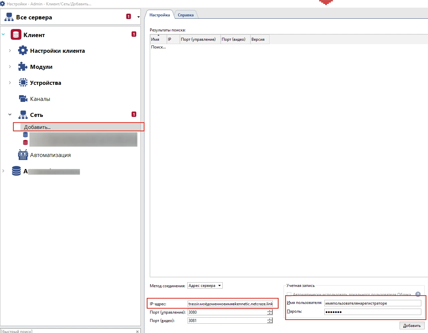Click the Сеть network icon

[x=23, y=115]
